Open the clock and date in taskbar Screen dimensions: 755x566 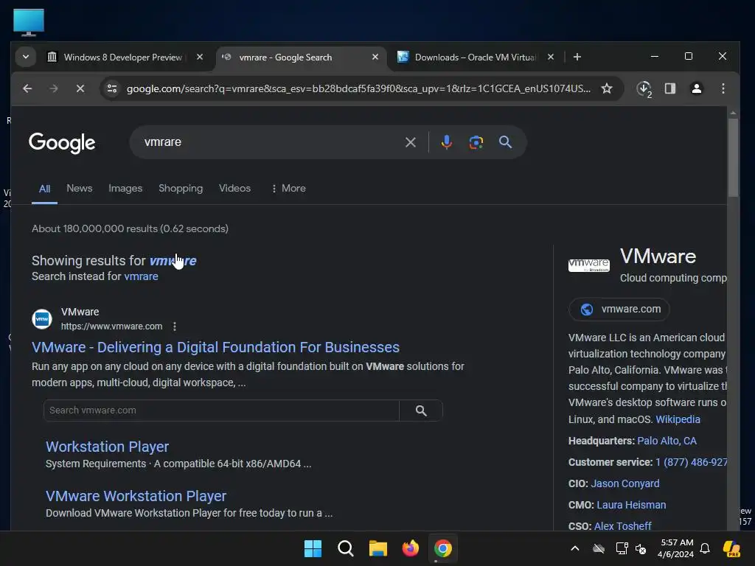pos(676,548)
